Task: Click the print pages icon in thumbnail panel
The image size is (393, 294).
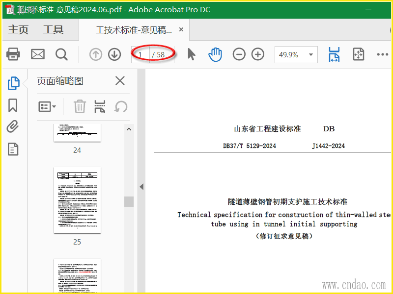Action: point(100,106)
